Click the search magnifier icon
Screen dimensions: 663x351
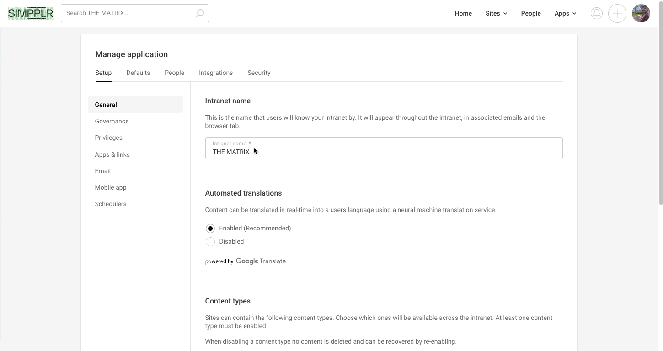pos(200,13)
